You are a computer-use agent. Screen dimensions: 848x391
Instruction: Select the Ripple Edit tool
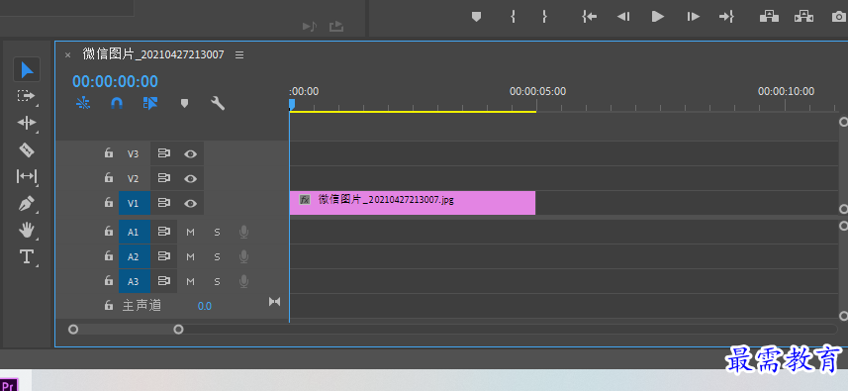click(x=27, y=123)
